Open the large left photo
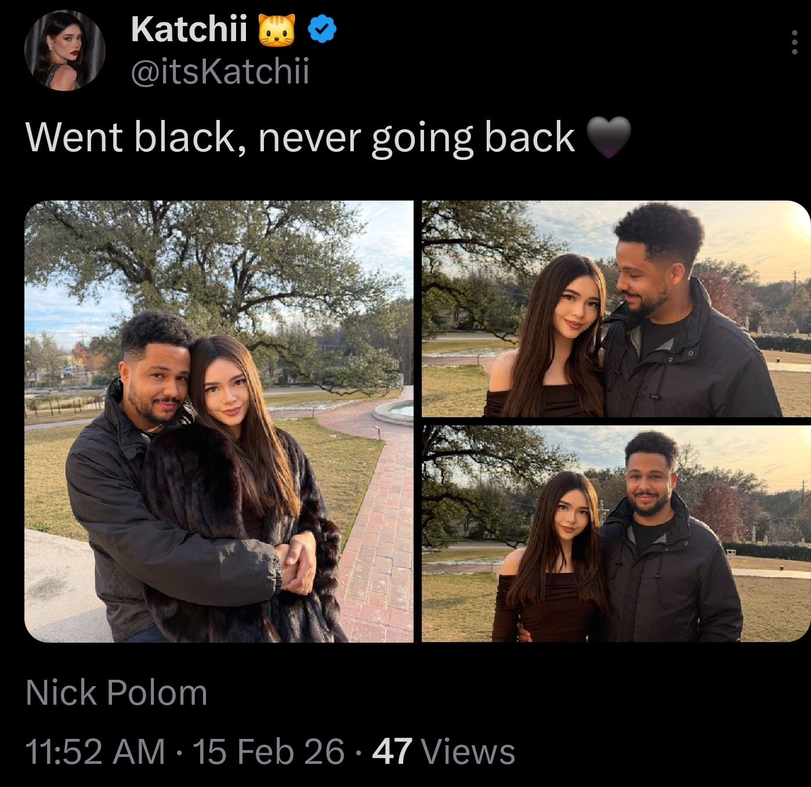The image size is (811, 787). 219,421
